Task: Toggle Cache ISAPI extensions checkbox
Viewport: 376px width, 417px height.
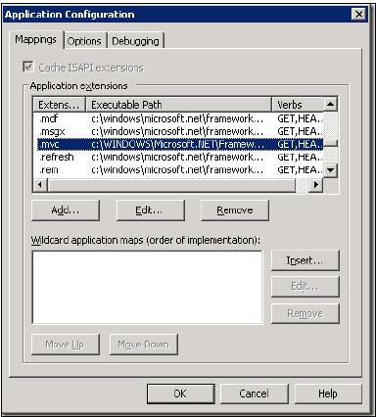Action: click(28, 68)
